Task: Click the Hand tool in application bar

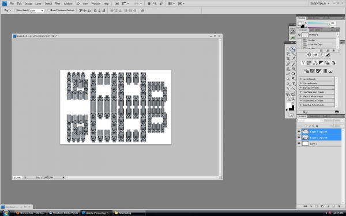Action: [x=149, y=3]
